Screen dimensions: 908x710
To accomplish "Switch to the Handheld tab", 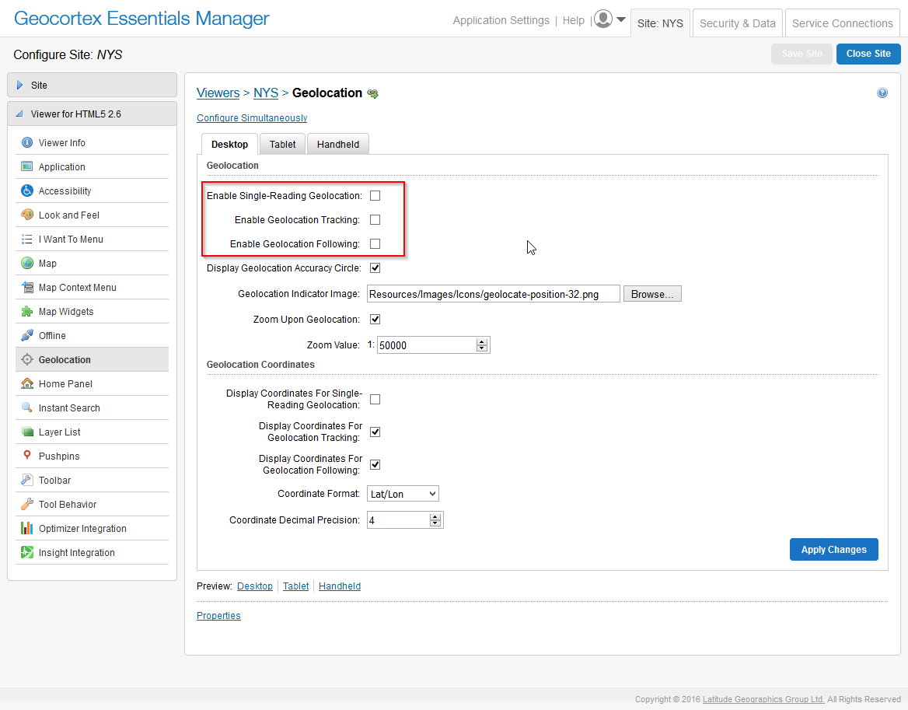I will (337, 144).
